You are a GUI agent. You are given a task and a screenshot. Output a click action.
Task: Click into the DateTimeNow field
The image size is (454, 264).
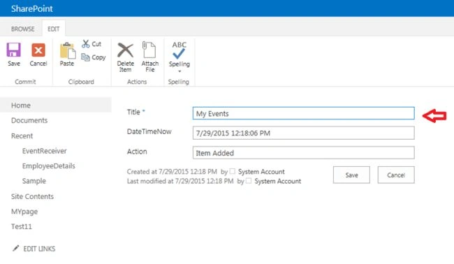click(x=303, y=133)
